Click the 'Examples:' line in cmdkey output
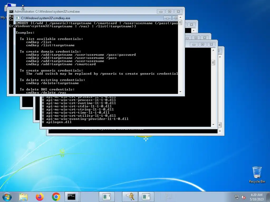The image size is (270, 202). click(25, 33)
